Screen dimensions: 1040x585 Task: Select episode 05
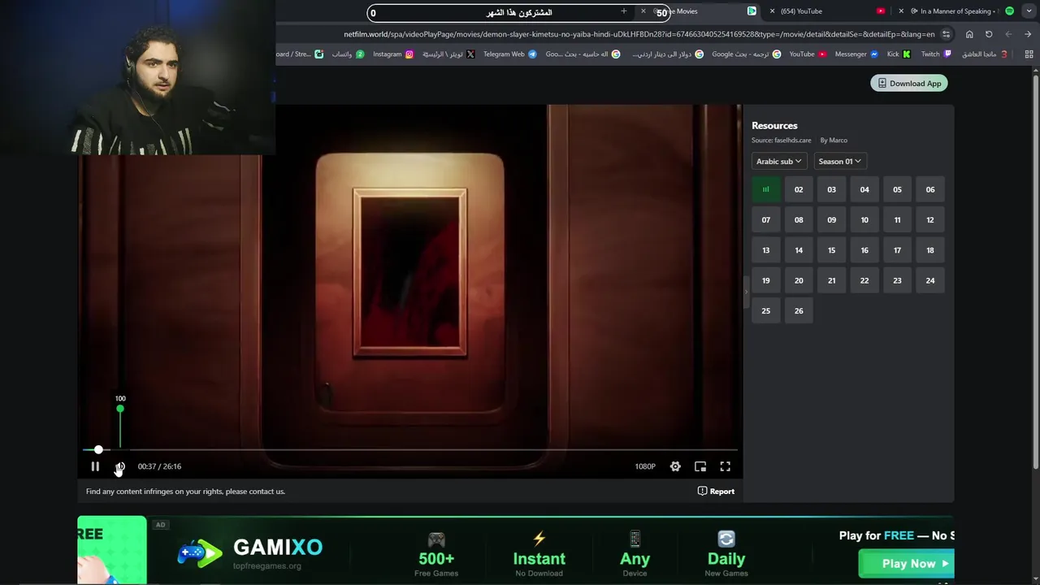[897, 189]
